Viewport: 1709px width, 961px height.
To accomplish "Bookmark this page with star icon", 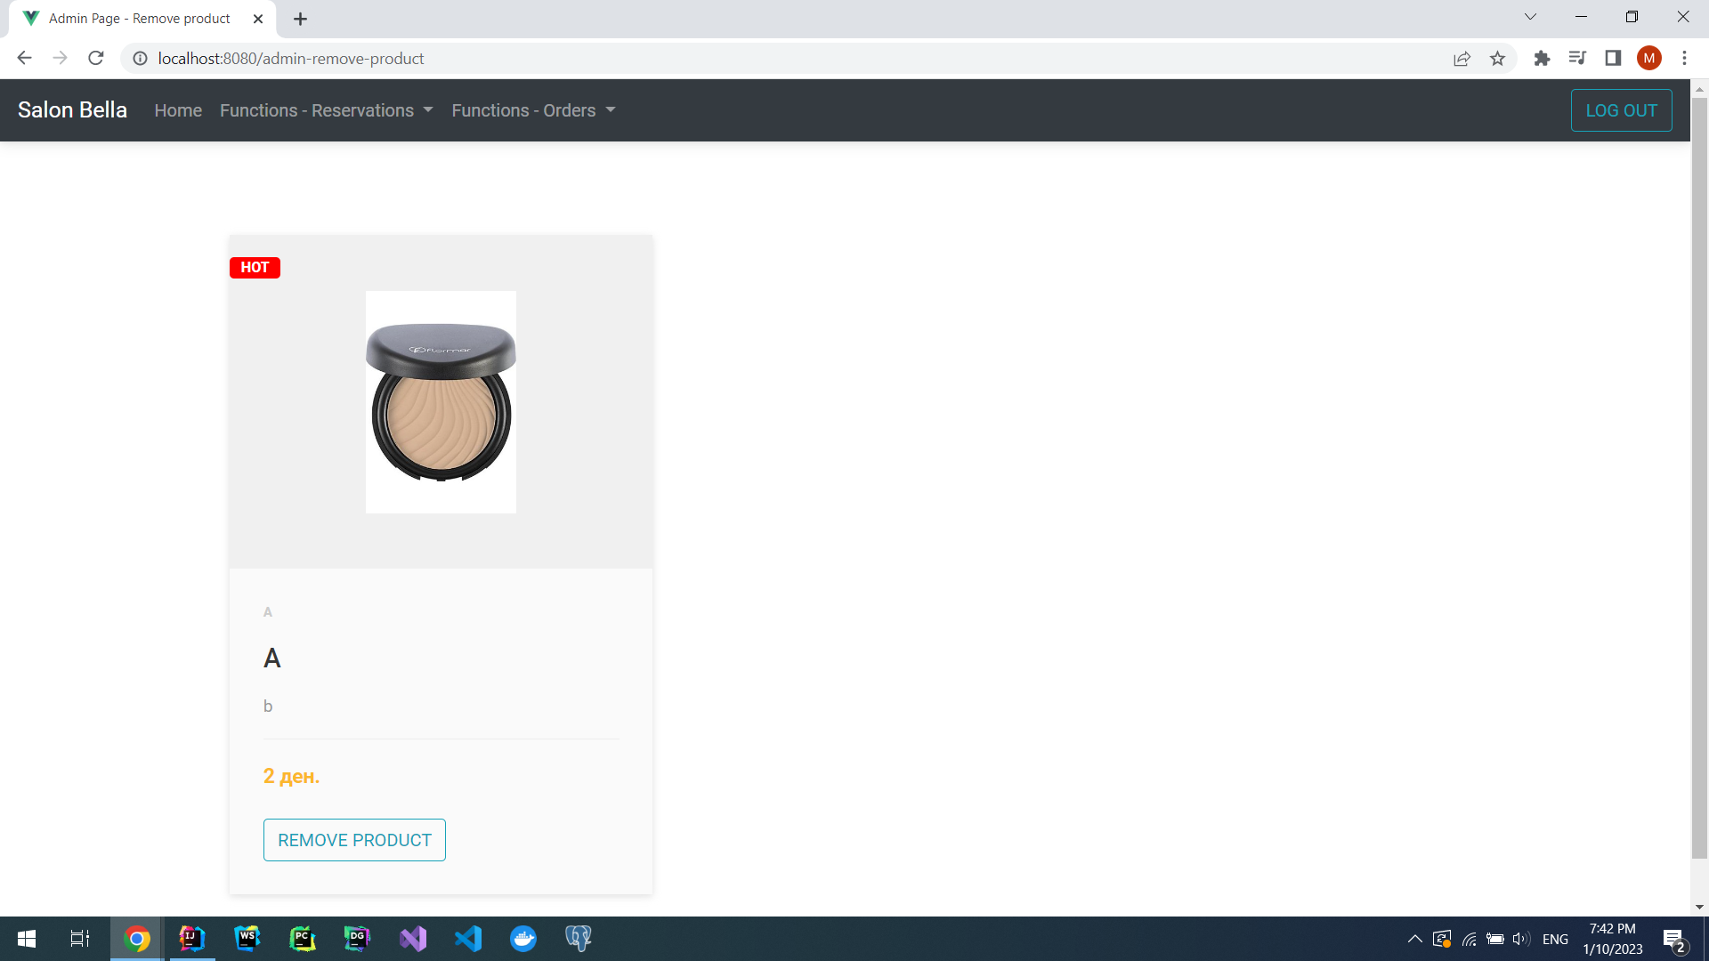I will point(1497,59).
